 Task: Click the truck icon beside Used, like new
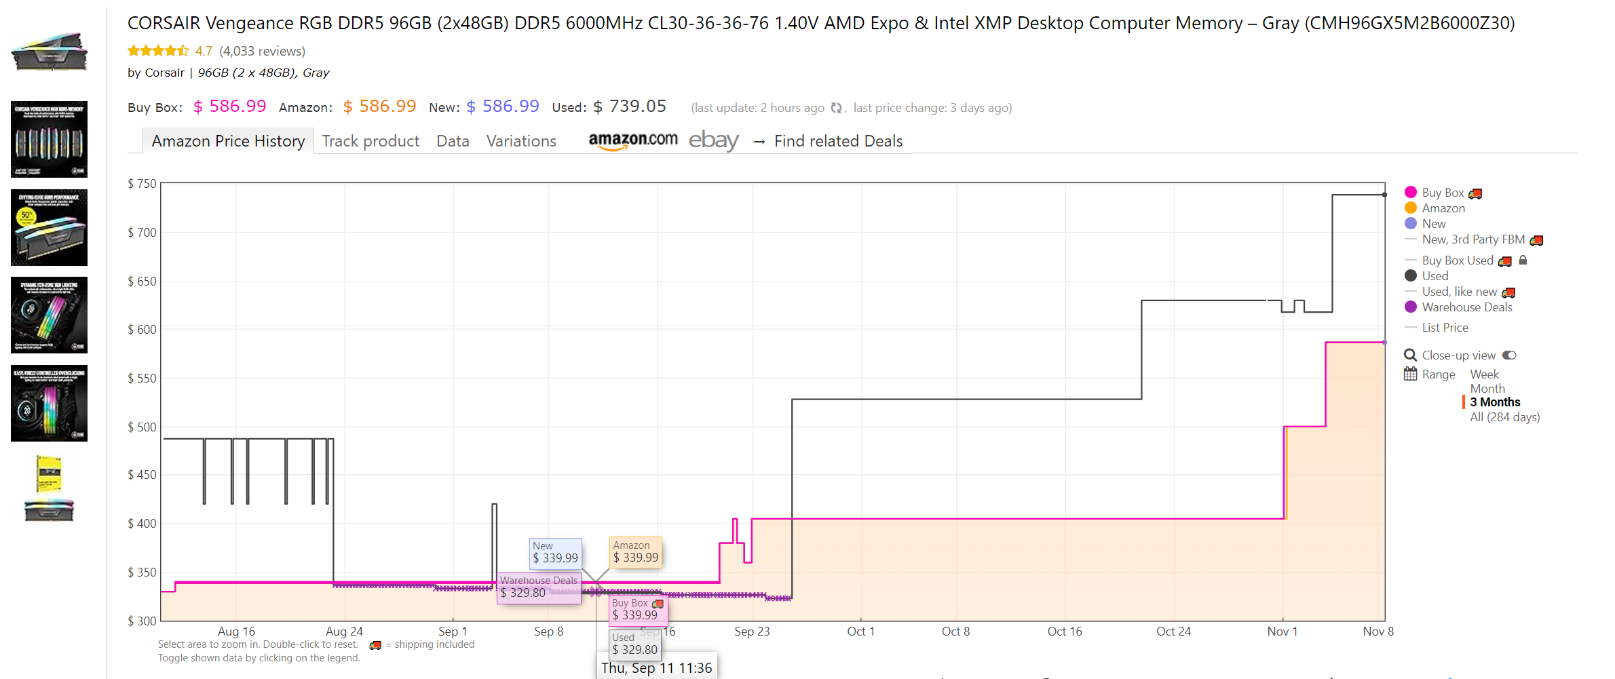pyautogui.click(x=1508, y=292)
